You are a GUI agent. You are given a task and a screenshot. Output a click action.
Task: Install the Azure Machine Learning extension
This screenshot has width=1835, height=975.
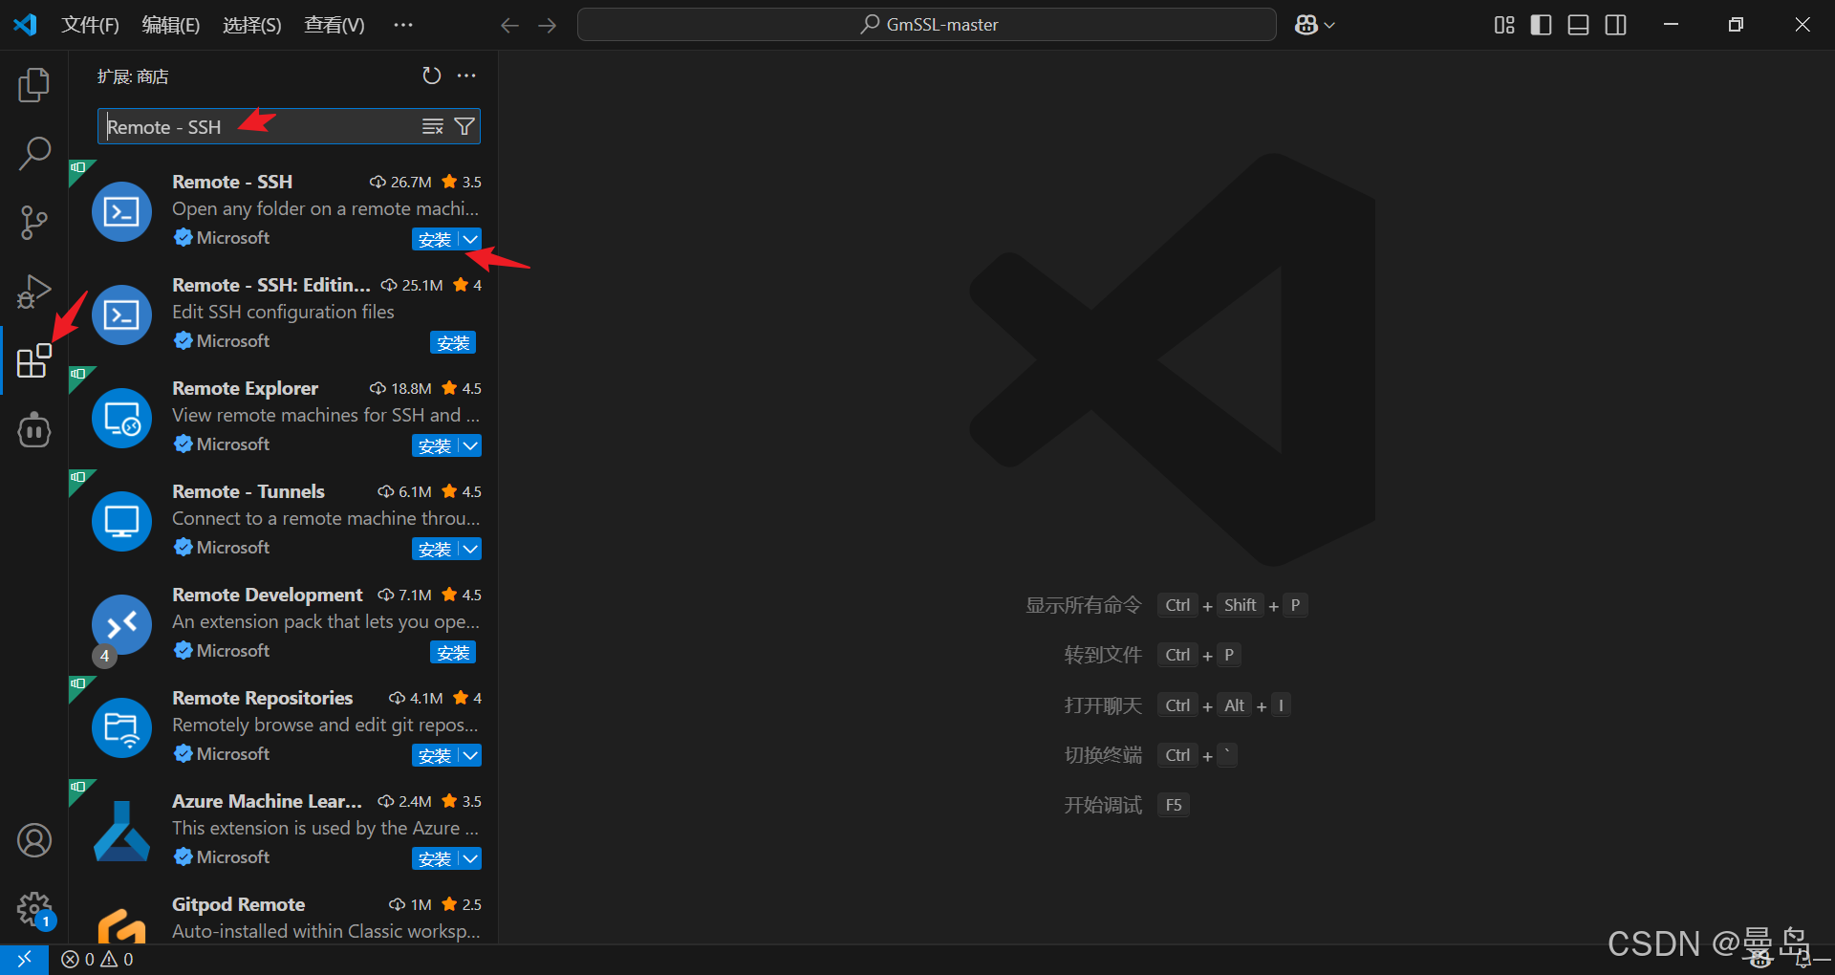coord(435,858)
